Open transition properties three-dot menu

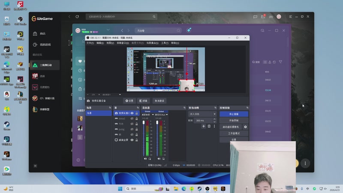214,126
